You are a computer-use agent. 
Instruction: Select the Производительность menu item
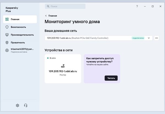tap(20, 35)
